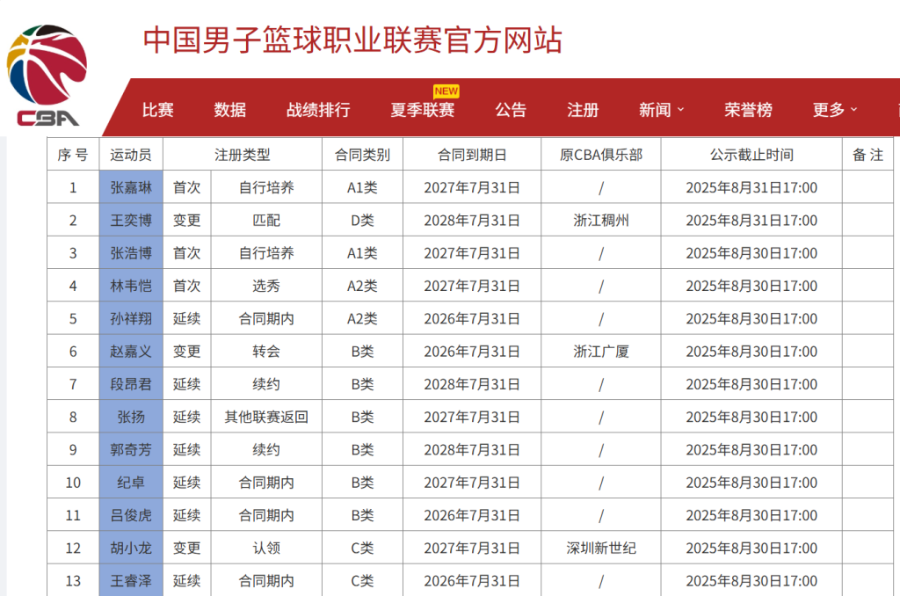
Task: Click player 胡小龙
Action: [x=130, y=548]
